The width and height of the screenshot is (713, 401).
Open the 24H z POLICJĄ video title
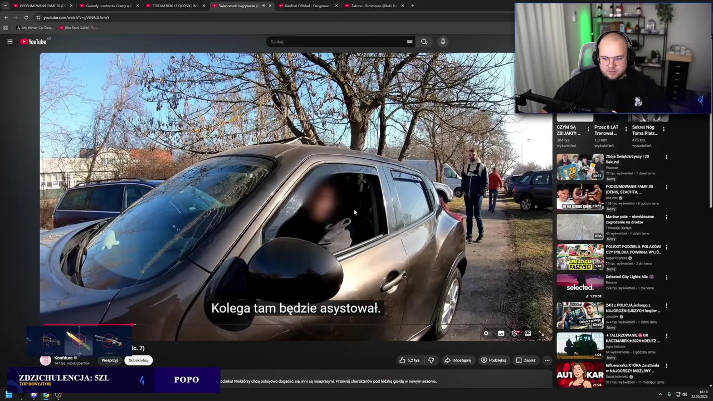pyautogui.click(x=633, y=309)
